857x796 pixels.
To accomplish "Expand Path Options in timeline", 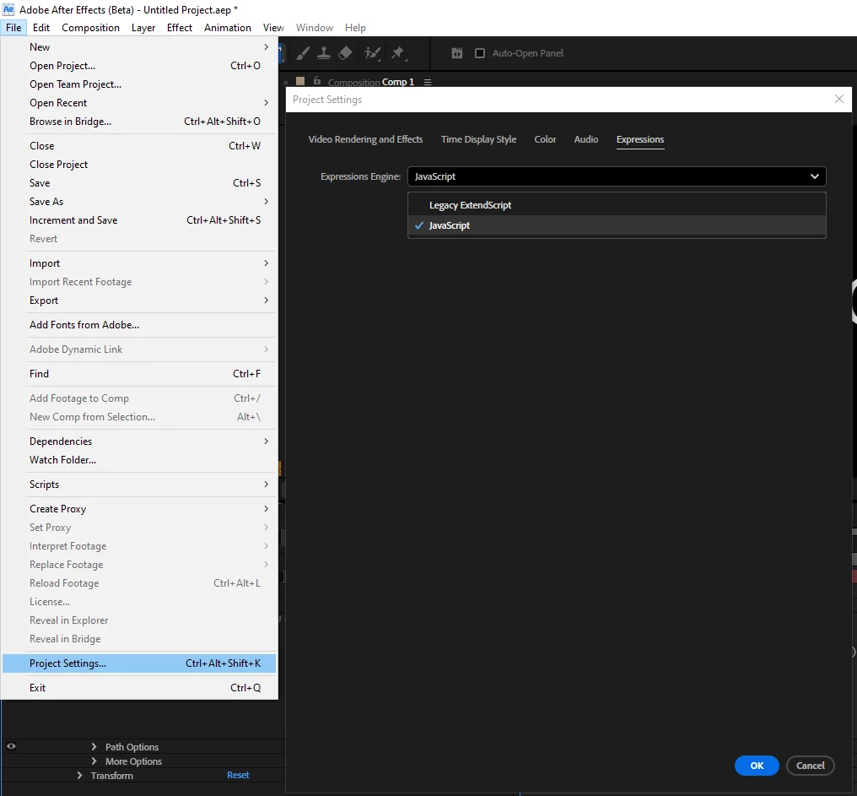I will (x=94, y=746).
